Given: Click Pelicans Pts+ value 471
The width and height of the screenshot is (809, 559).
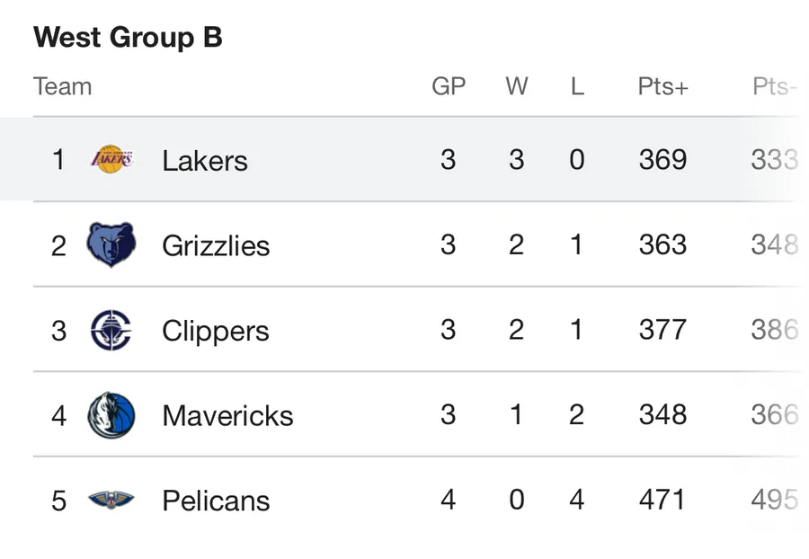Looking at the screenshot, I should coord(662,500).
